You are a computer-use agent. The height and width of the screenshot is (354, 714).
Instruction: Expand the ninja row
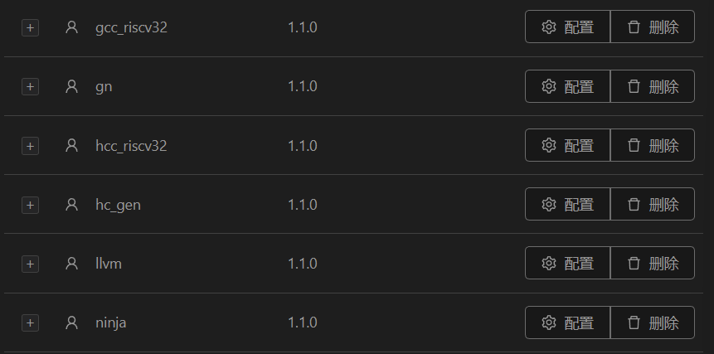pos(30,322)
